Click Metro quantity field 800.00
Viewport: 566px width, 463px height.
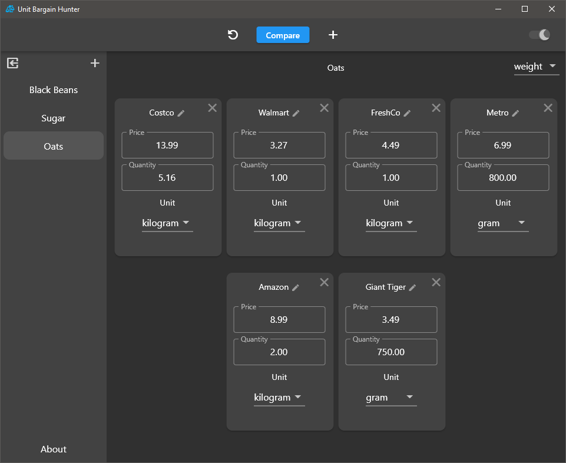pyautogui.click(x=503, y=178)
